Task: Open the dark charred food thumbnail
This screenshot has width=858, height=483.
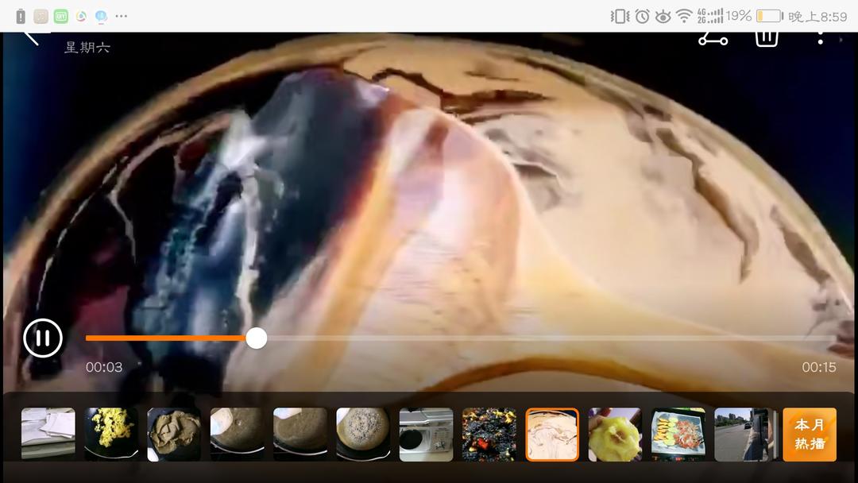Action: click(x=489, y=435)
